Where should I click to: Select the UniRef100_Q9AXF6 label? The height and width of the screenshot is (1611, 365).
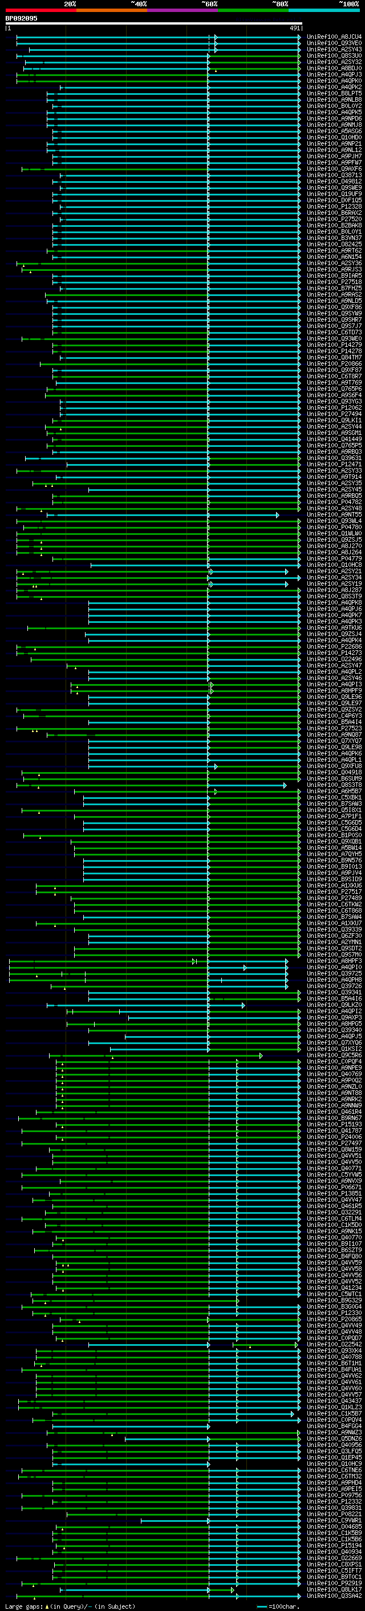pos(334,169)
